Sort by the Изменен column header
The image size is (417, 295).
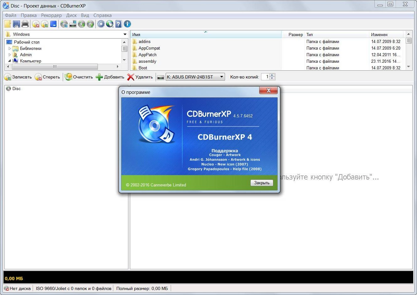386,35
